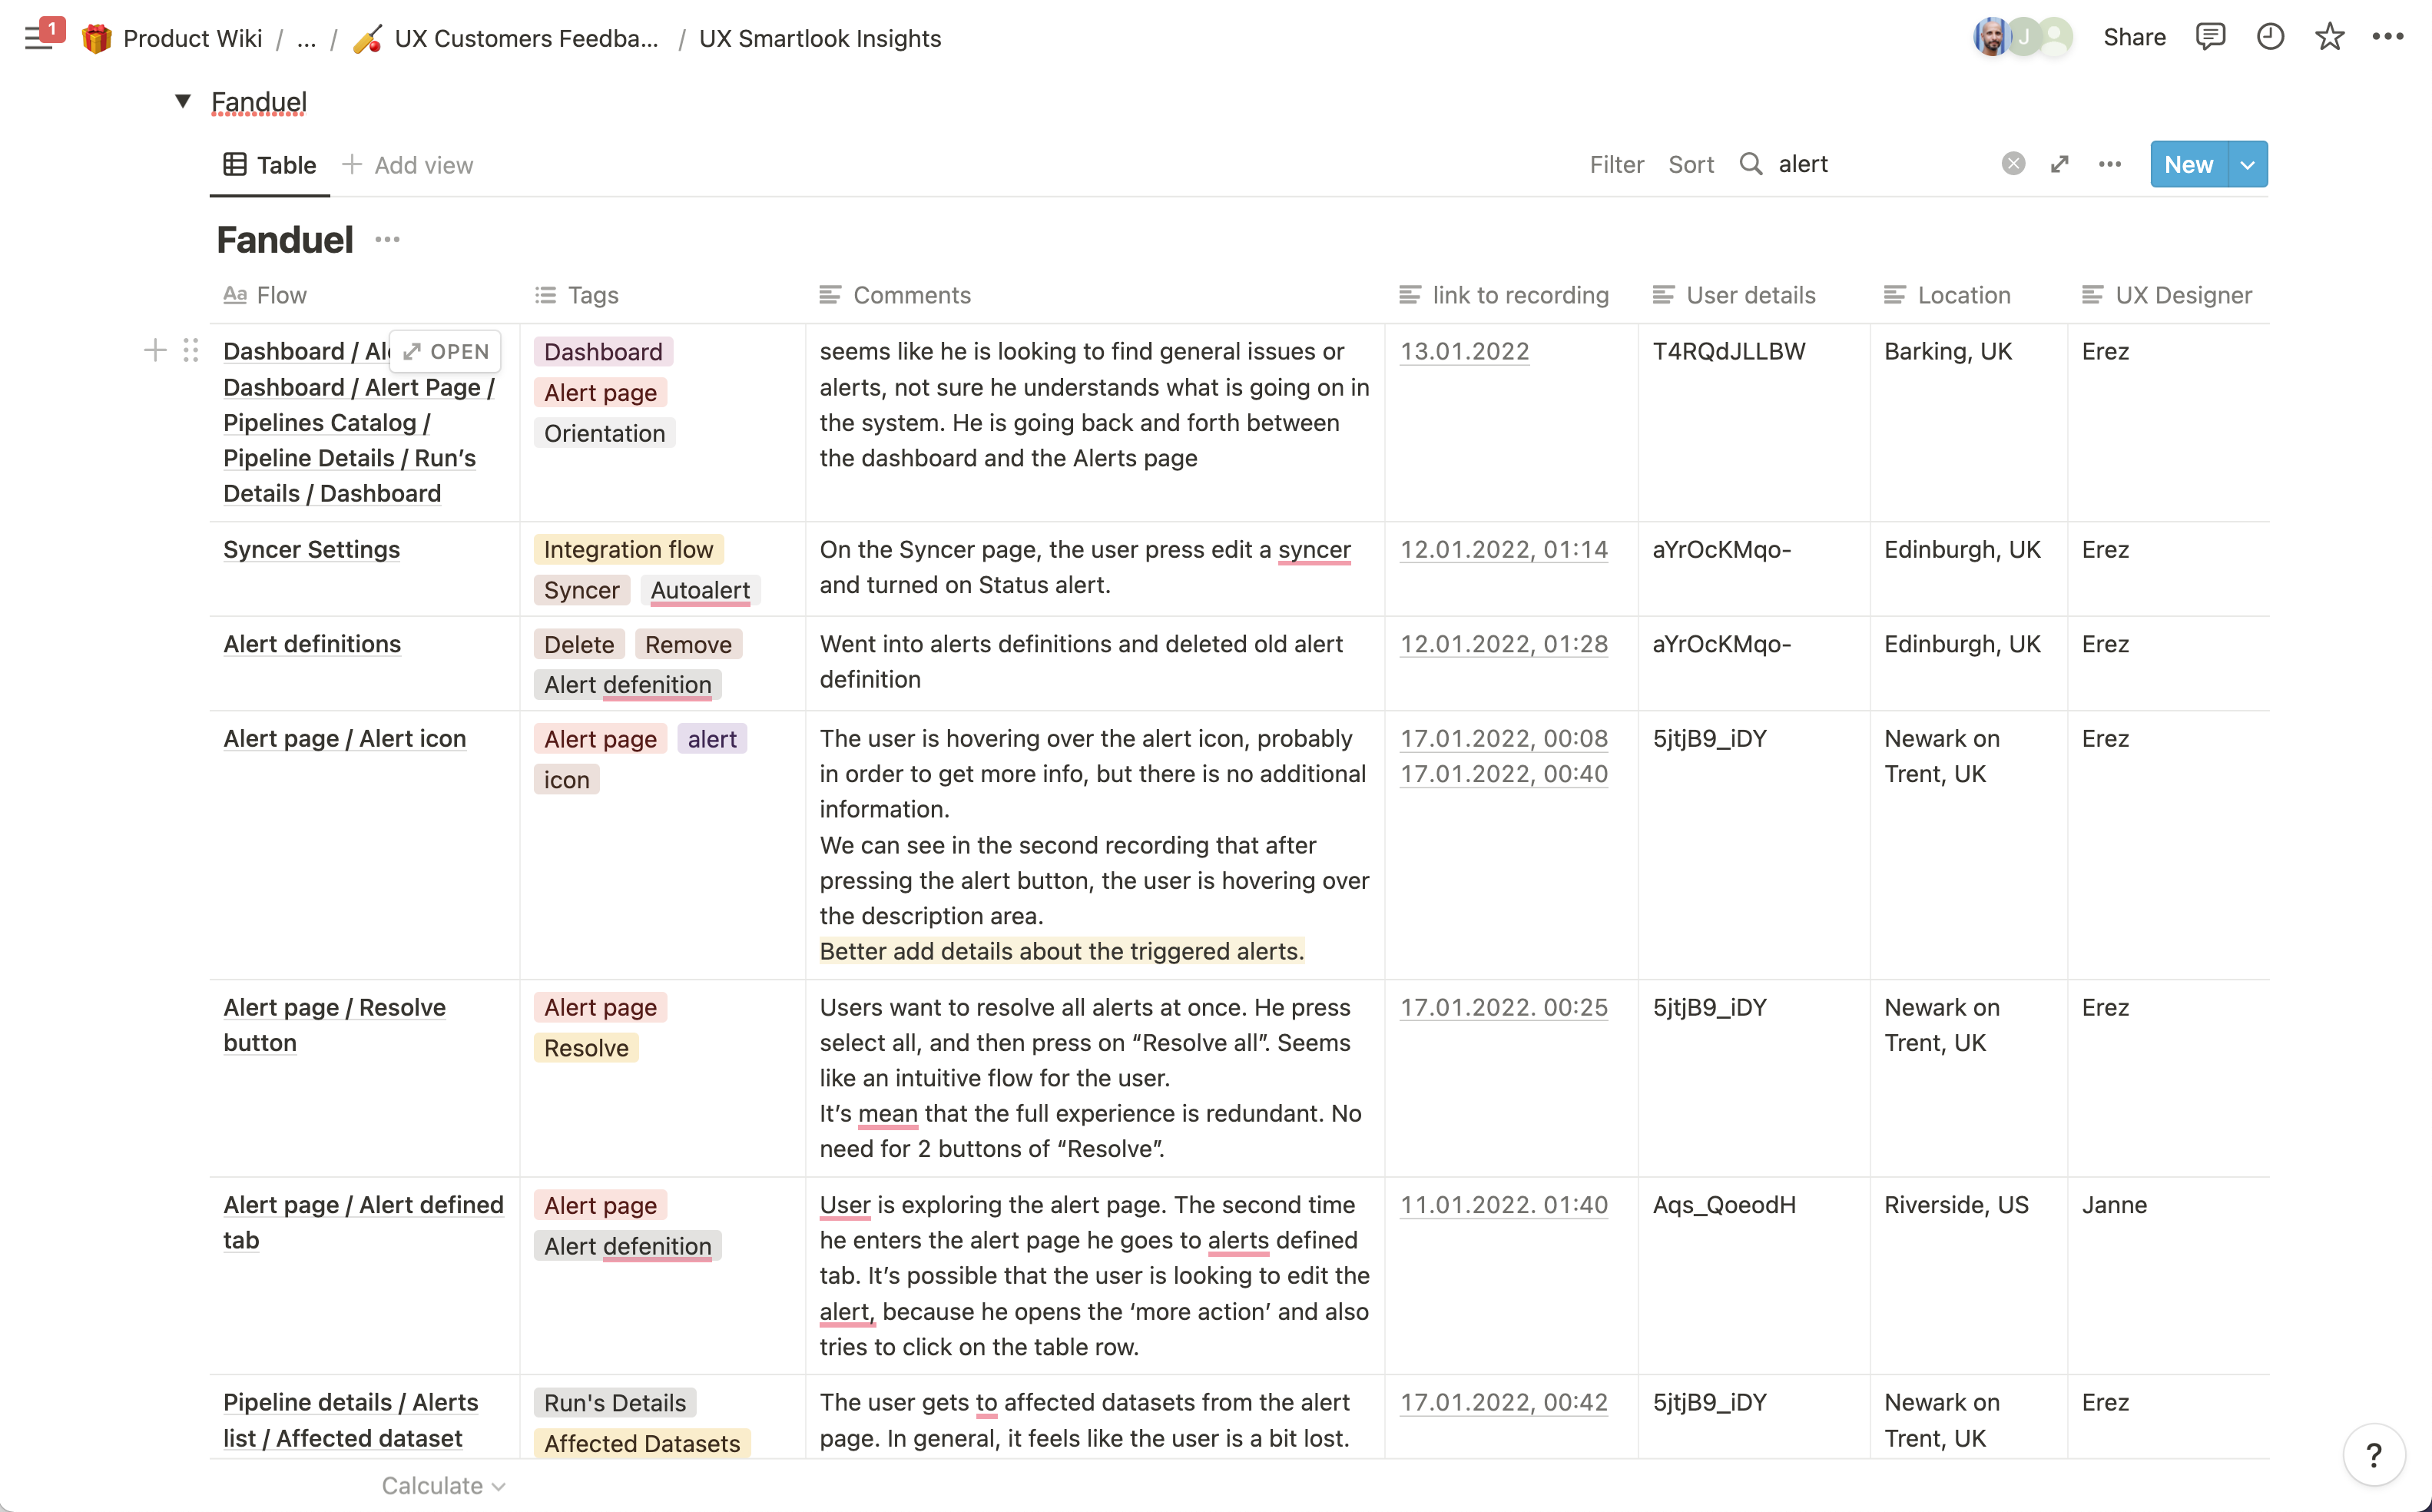Open the User details column header
Viewport: 2432px width, 1512px height.
[x=1754, y=295]
